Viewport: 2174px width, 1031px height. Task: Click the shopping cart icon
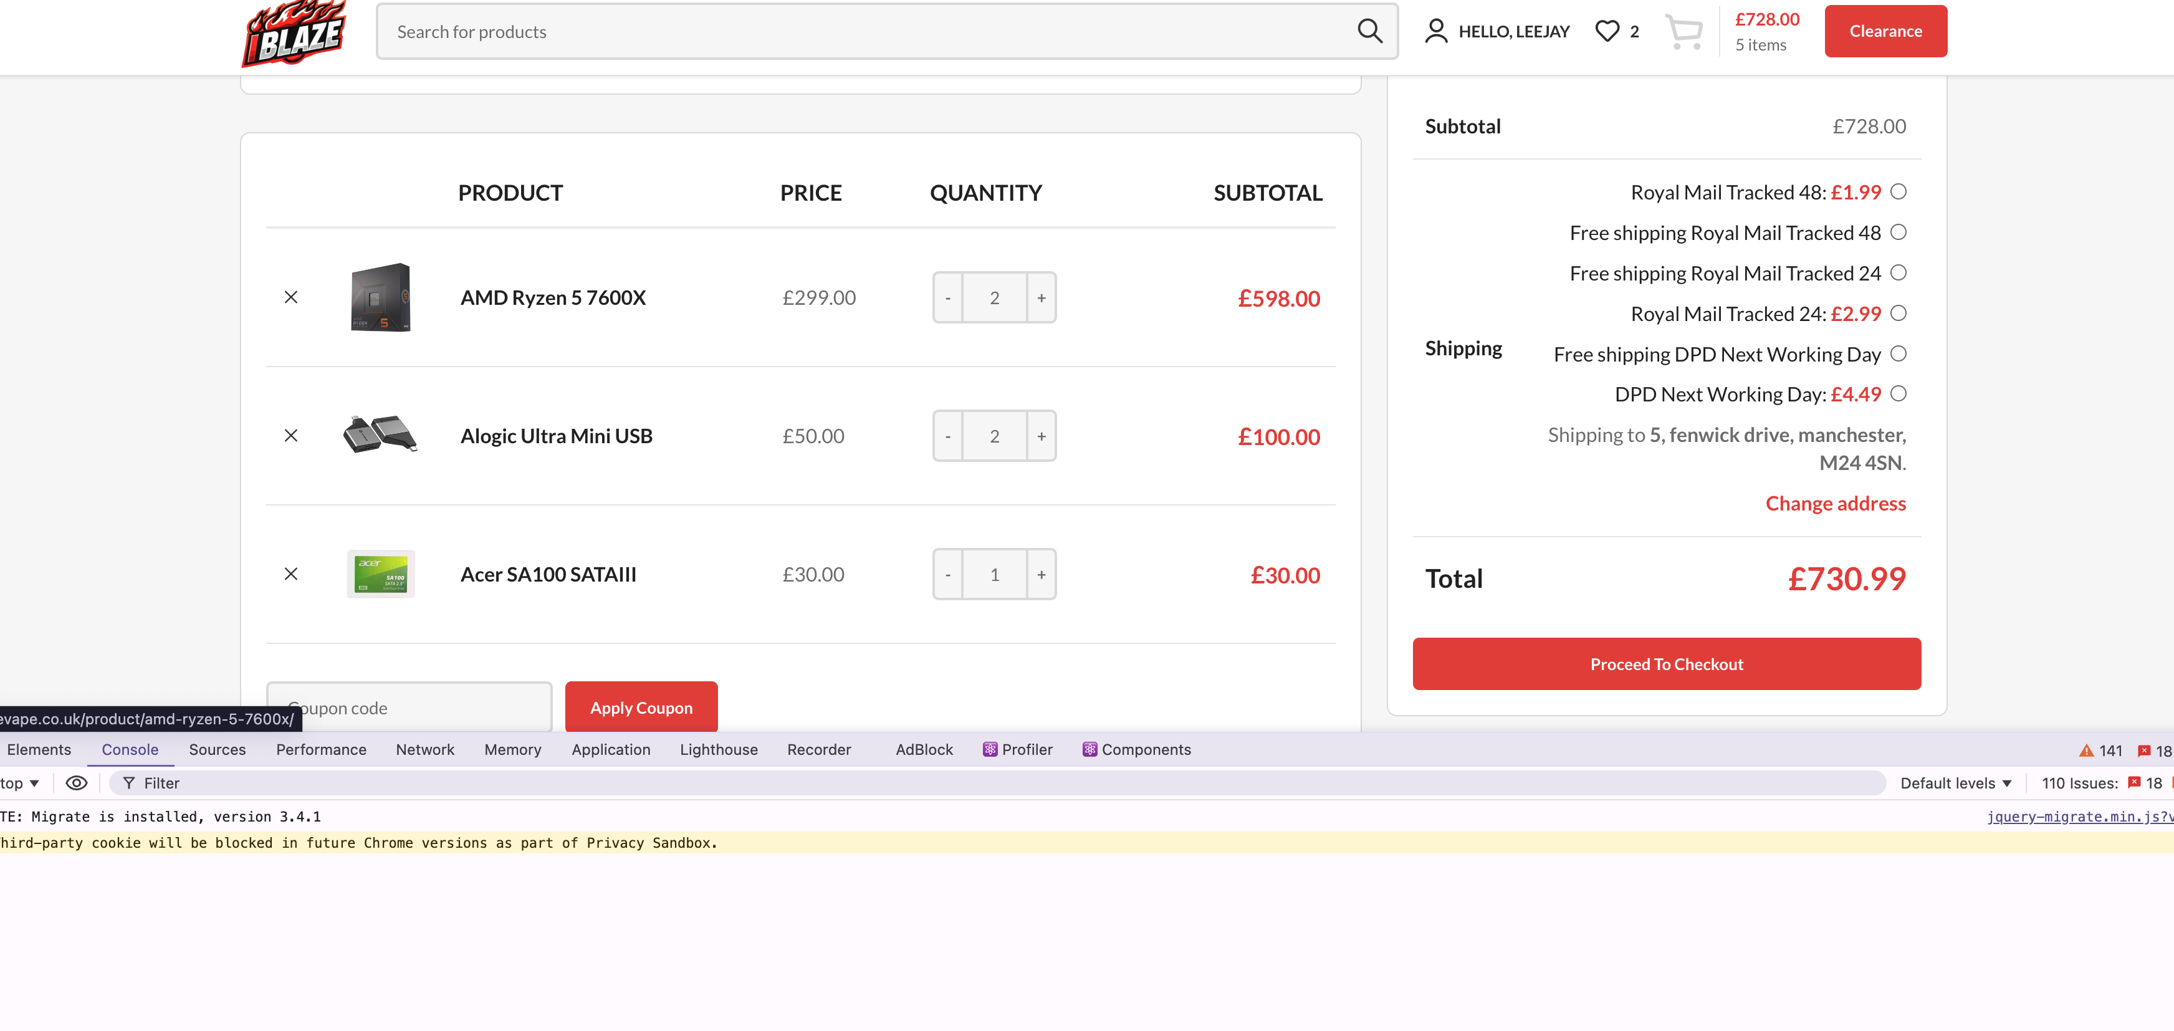coord(1683,31)
